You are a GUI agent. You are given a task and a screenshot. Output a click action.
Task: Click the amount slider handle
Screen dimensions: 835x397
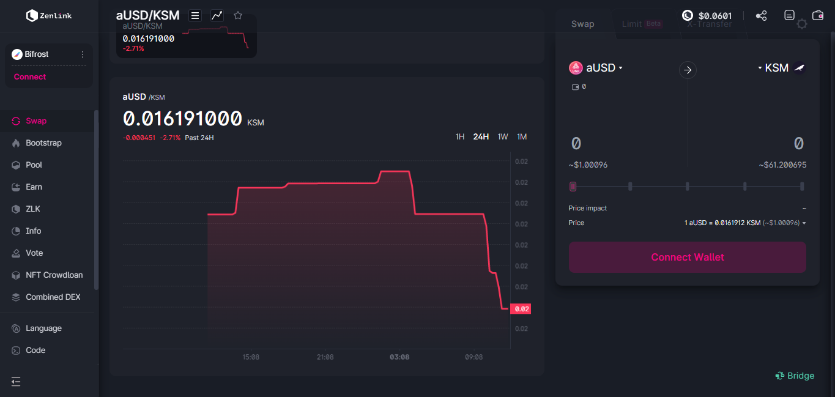pos(573,186)
